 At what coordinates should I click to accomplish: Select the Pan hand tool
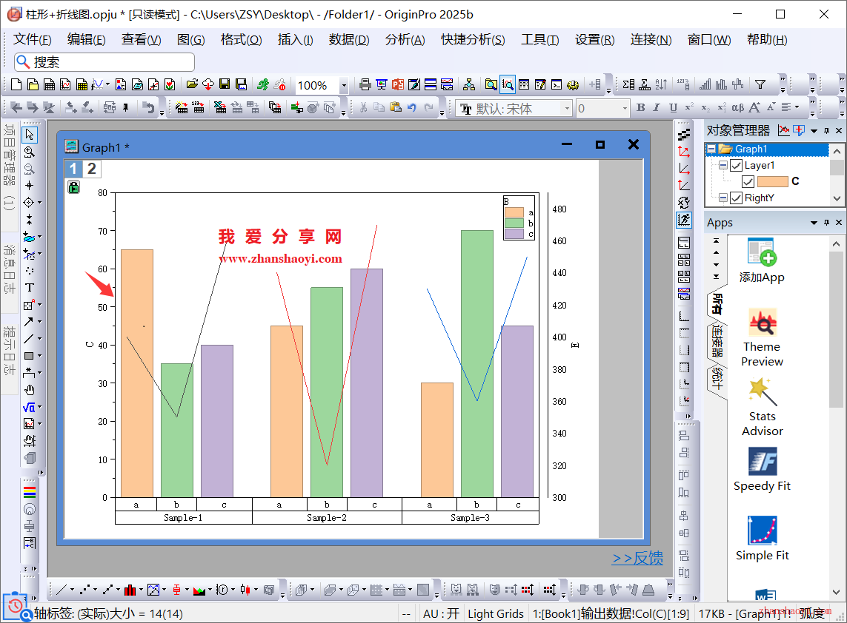30,390
